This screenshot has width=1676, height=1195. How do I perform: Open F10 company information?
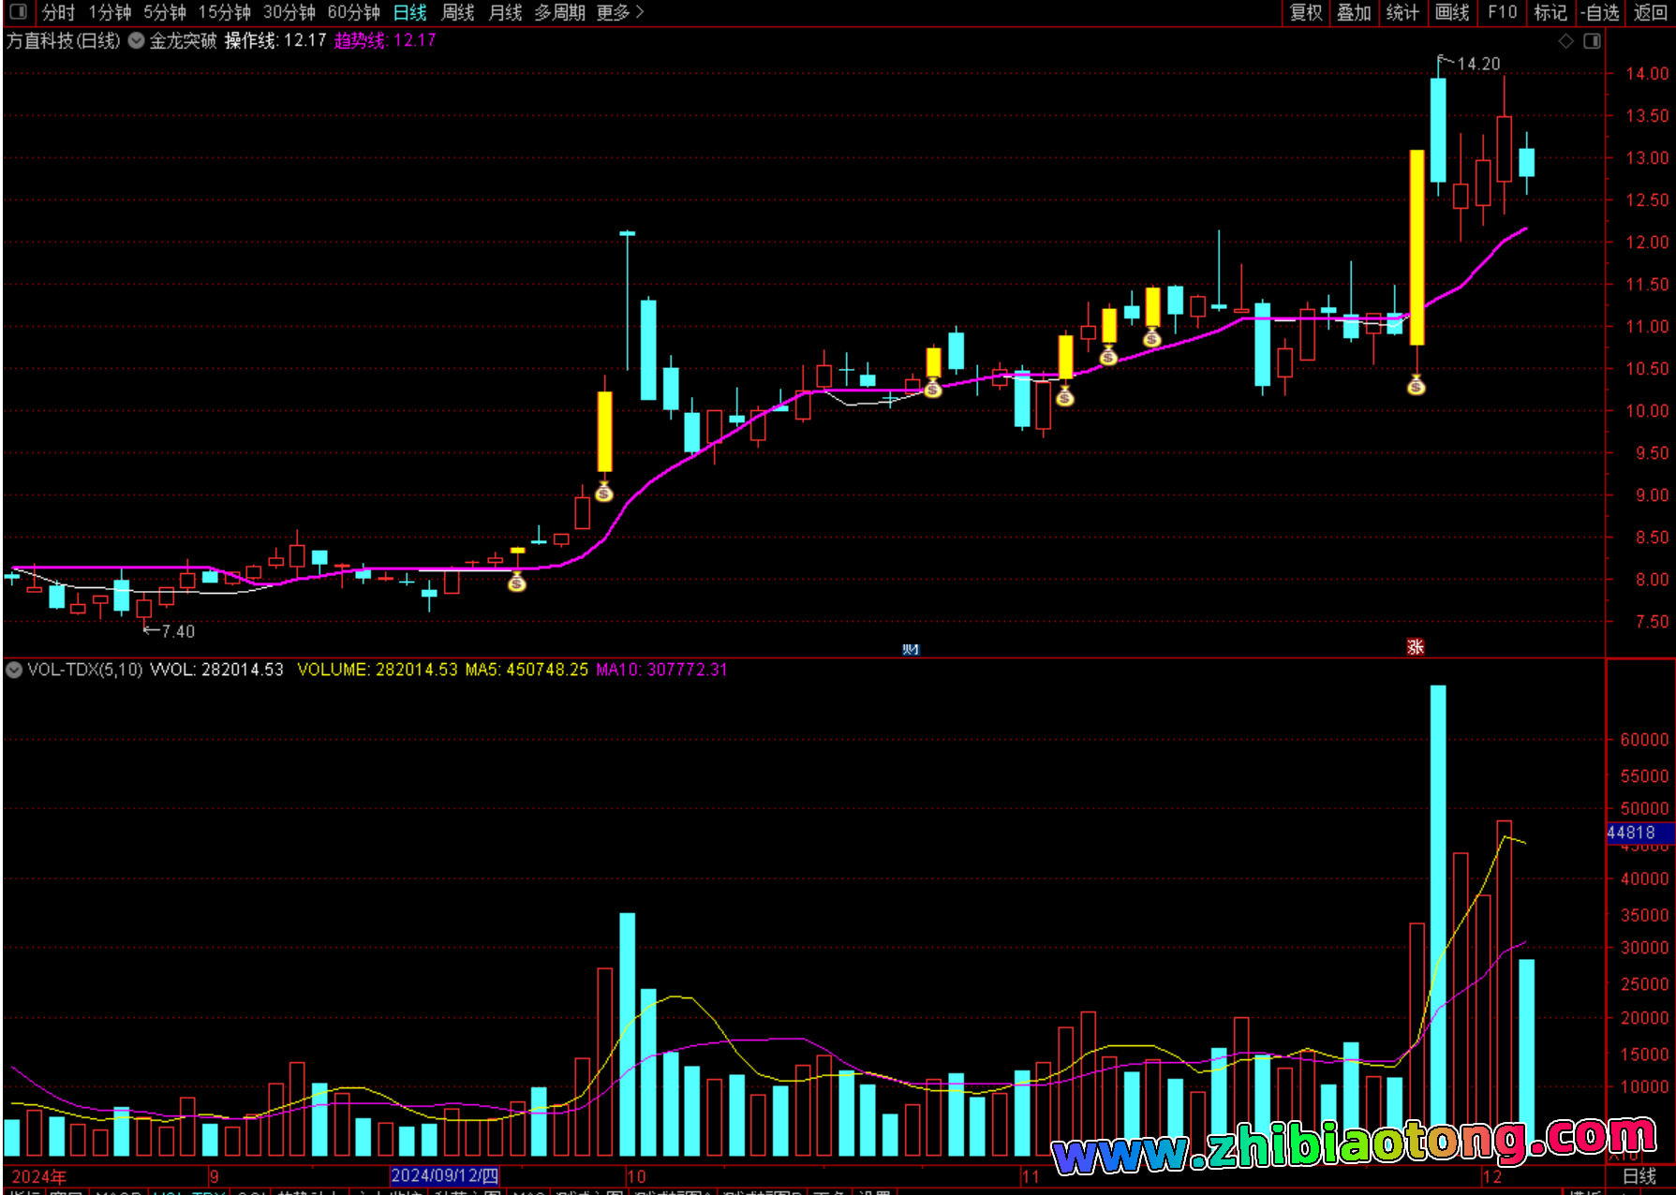(x=1502, y=12)
